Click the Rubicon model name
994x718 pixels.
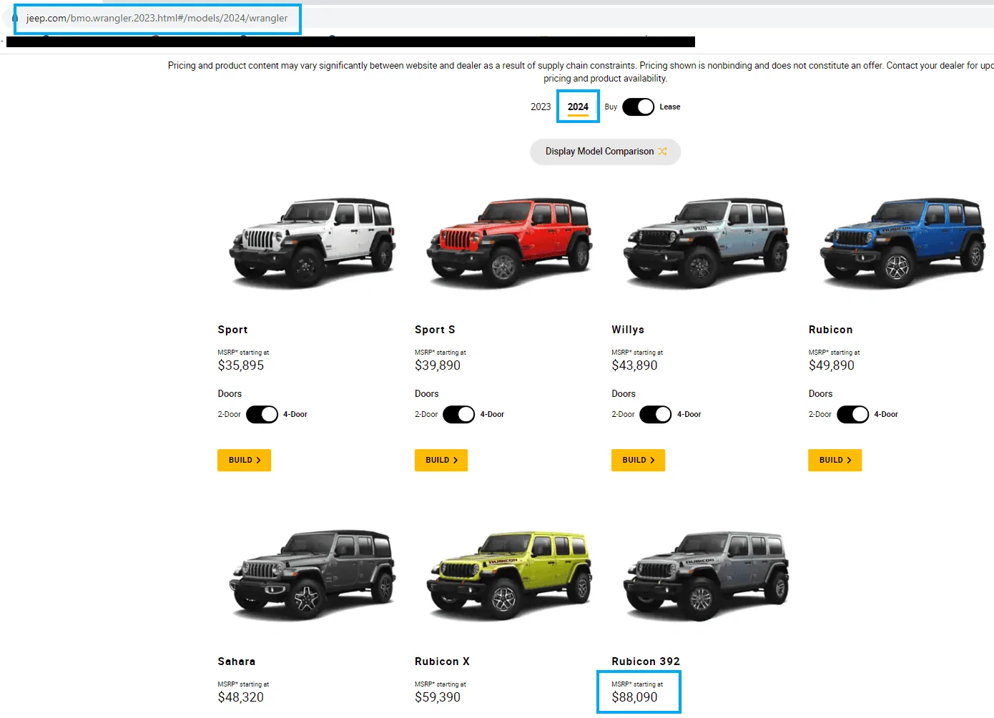pyautogui.click(x=830, y=330)
